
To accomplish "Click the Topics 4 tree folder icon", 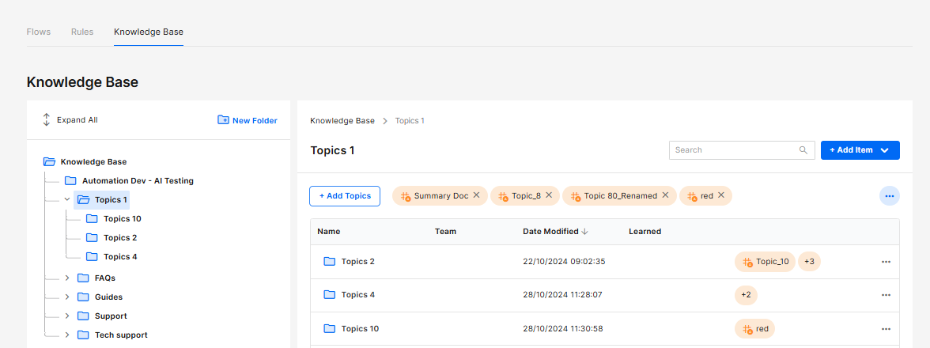I will [x=92, y=257].
